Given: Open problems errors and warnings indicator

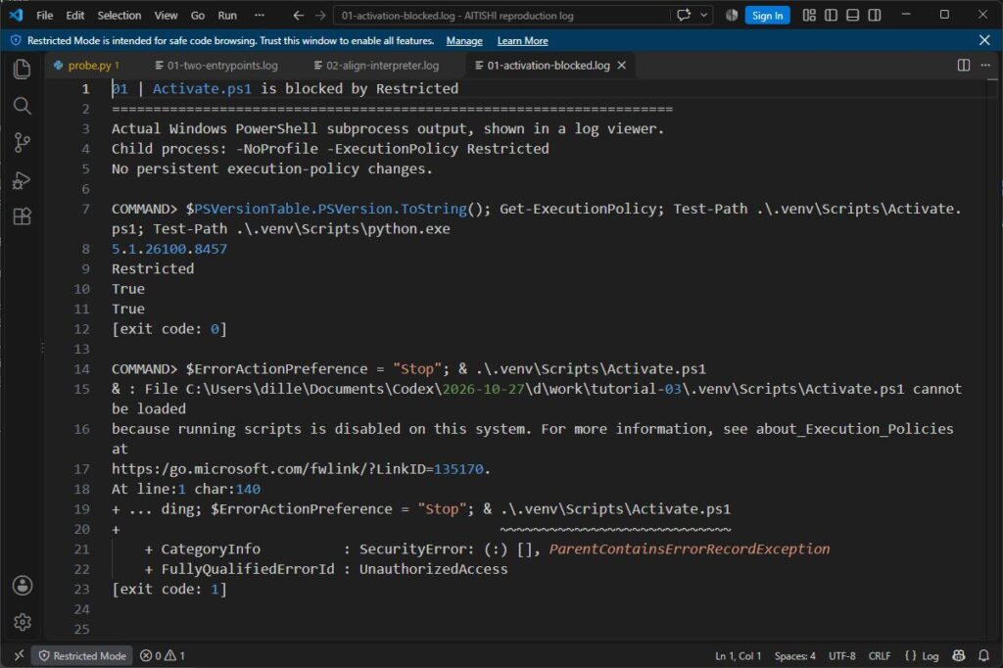Looking at the screenshot, I should coord(163,656).
